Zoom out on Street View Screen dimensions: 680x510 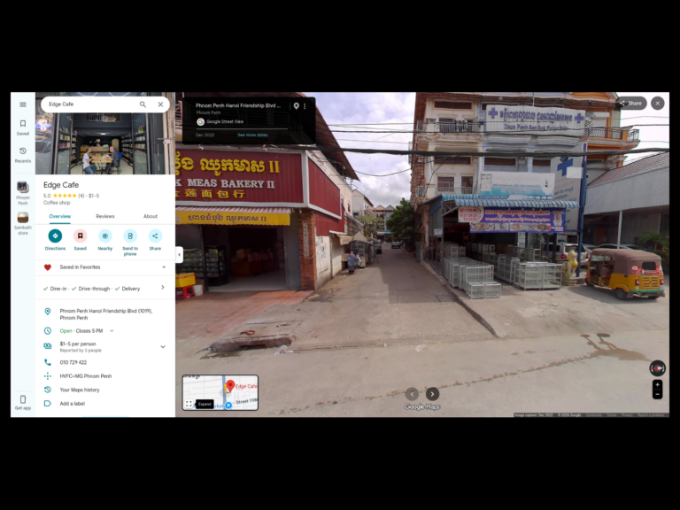tap(658, 395)
